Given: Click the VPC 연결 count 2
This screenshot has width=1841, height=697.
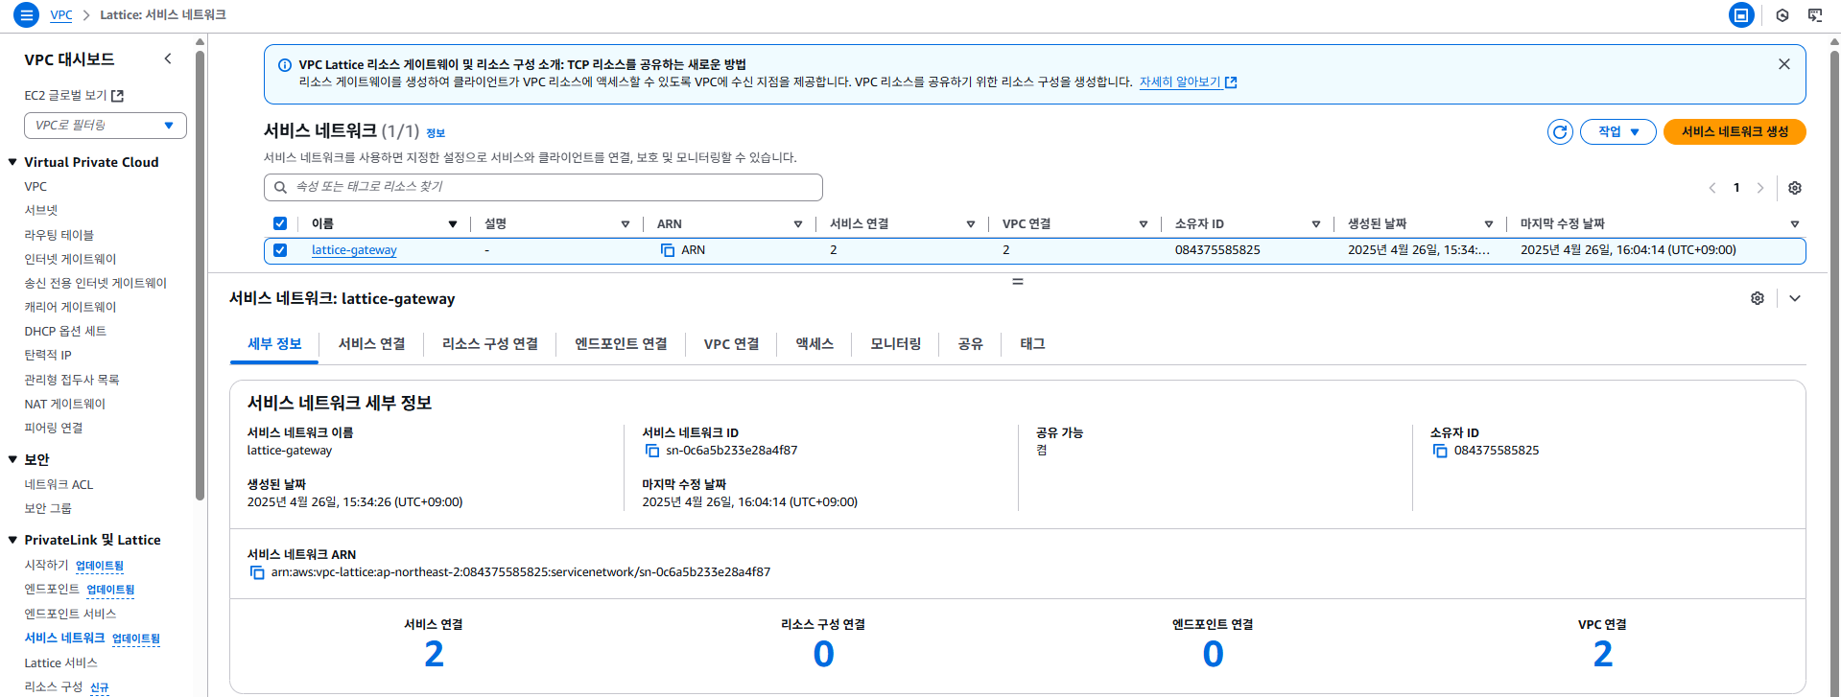Looking at the screenshot, I should pyautogui.click(x=1602, y=654).
